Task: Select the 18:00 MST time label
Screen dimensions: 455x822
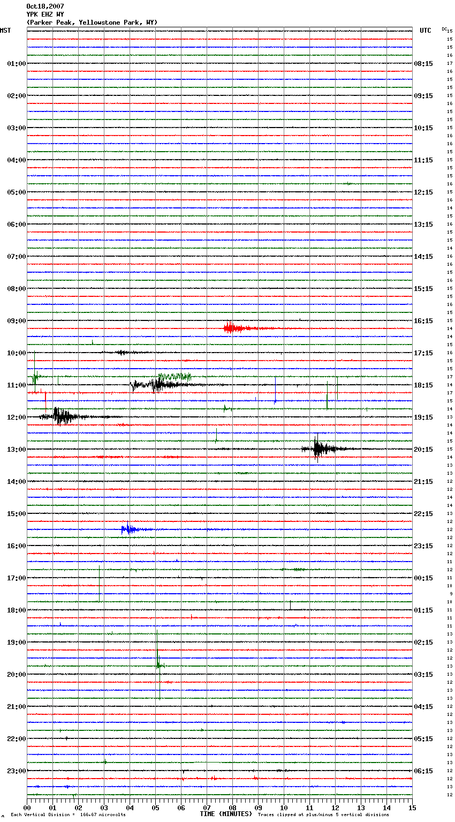Action: pos(17,610)
